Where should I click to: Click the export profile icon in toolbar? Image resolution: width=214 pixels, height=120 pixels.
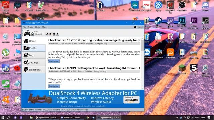(50, 34)
